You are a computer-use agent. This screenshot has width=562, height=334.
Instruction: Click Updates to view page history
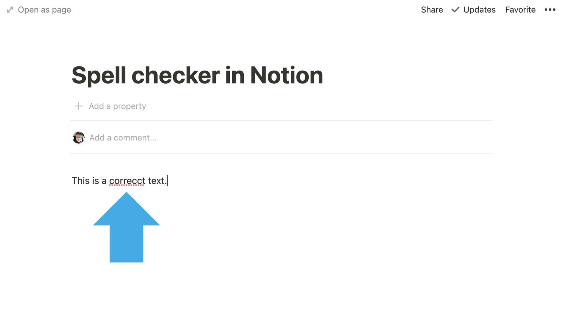[479, 9]
